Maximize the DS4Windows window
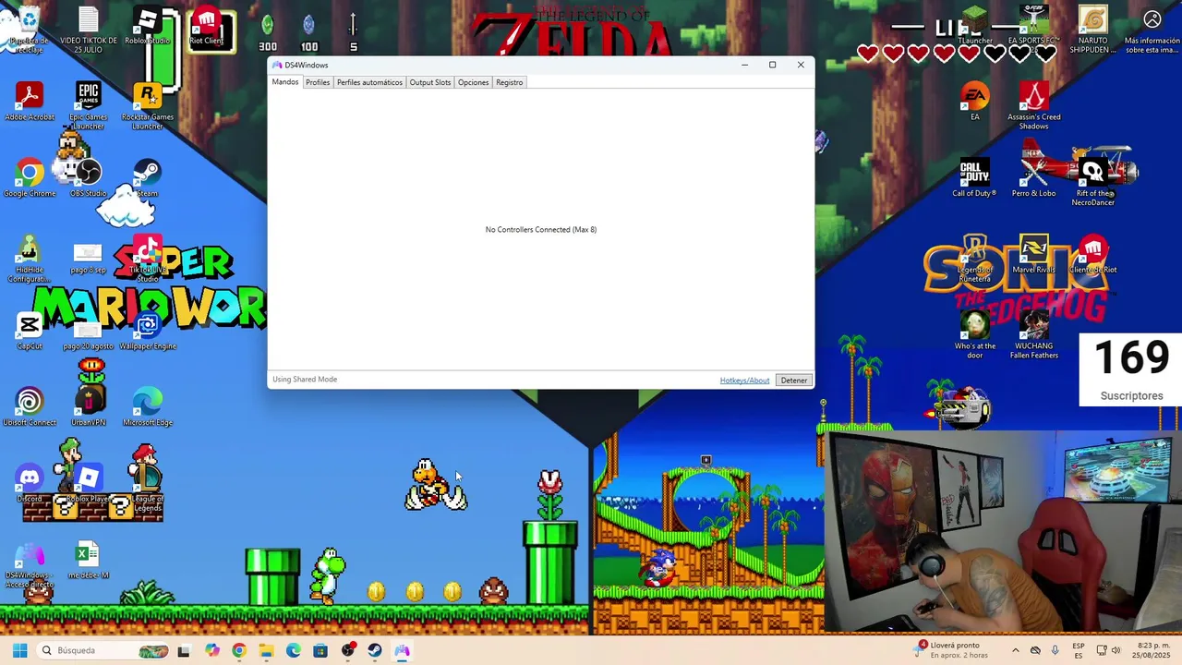 pos(772,65)
